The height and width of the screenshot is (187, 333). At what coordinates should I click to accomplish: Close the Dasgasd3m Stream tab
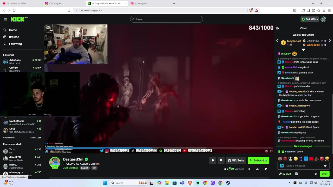pyautogui.click(x=125, y=3)
